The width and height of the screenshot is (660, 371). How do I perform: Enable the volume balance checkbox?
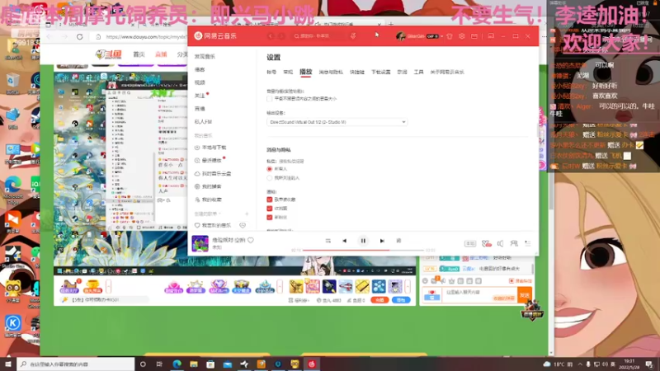(270, 99)
